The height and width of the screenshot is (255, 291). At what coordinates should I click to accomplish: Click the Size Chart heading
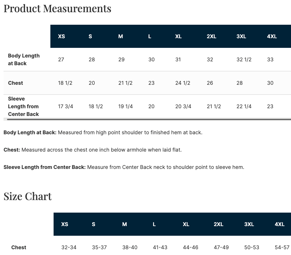pyautogui.click(x=28, y=196)
